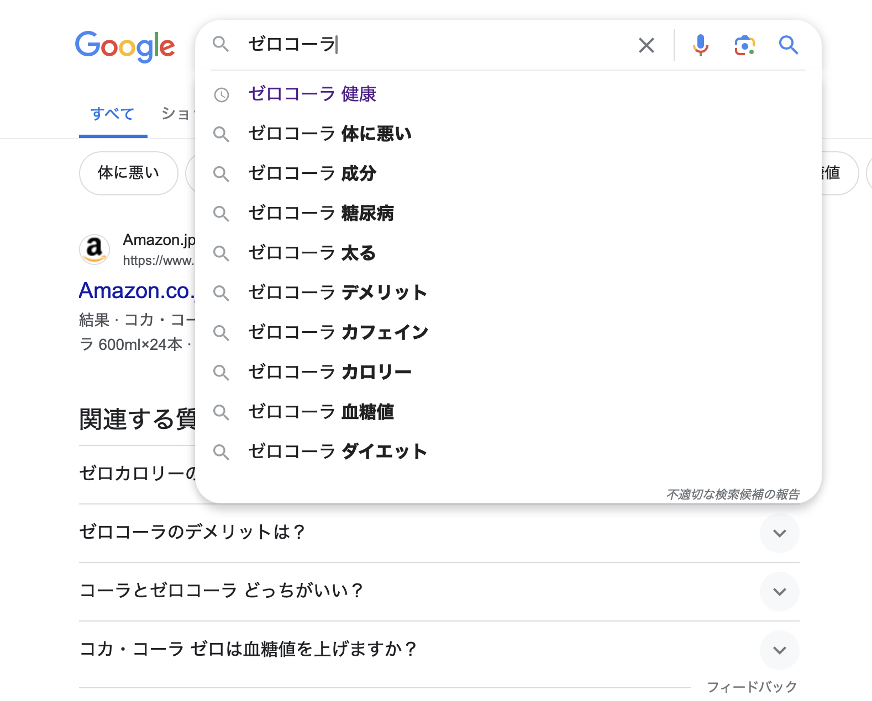Click magnifier icon next to 体に悪い suggestion

click(x=221, y=134)
